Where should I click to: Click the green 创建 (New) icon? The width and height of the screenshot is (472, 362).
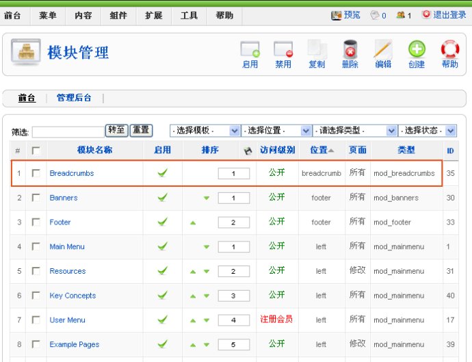pyautogui.click(x=417, y=50)
